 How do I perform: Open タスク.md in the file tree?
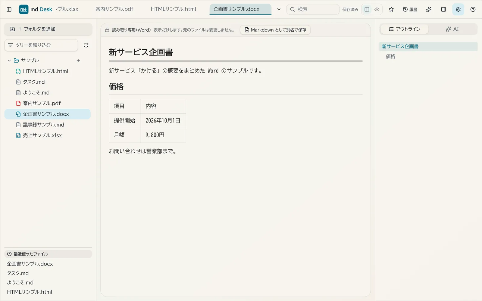tap(48, 82)
